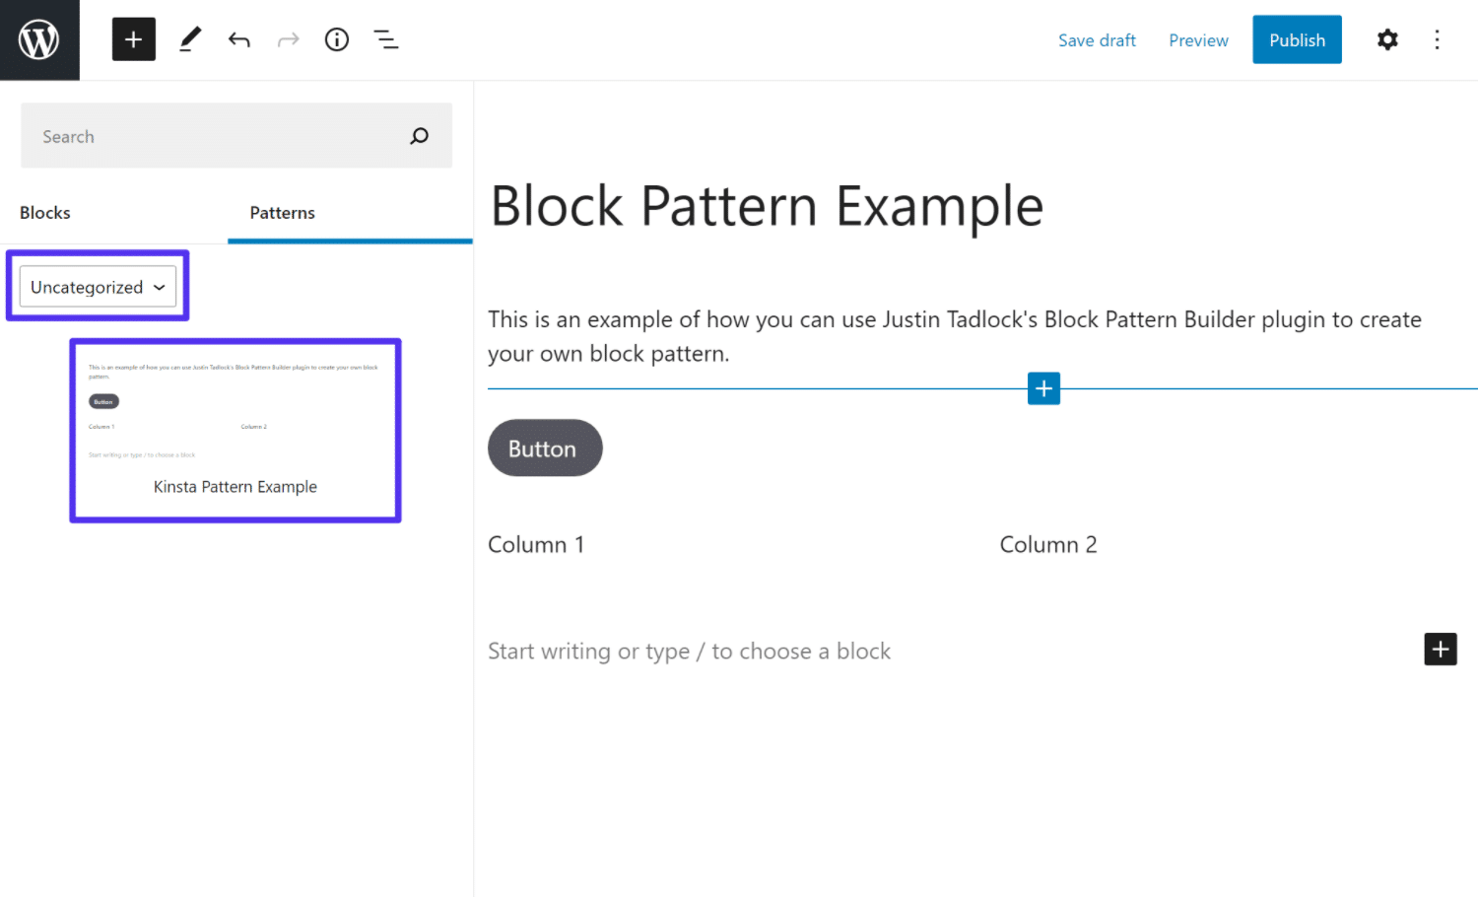Open the options menu with three dots
This screenshot has height=897, width=1478.
click(x=1437, y=39)
